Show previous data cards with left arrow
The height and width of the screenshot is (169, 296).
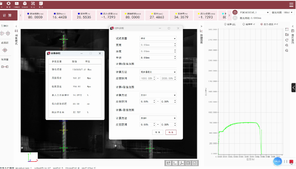[21, 15]
